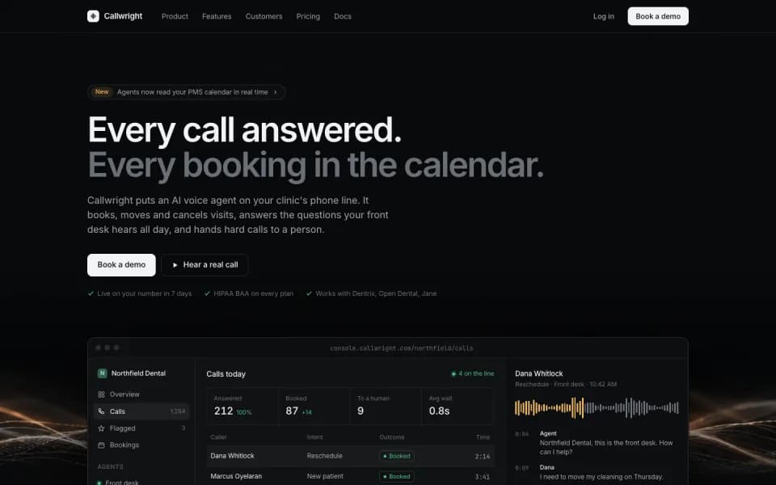Select Calls in the sidebar
776x485 pixels.
click(141, 411)
